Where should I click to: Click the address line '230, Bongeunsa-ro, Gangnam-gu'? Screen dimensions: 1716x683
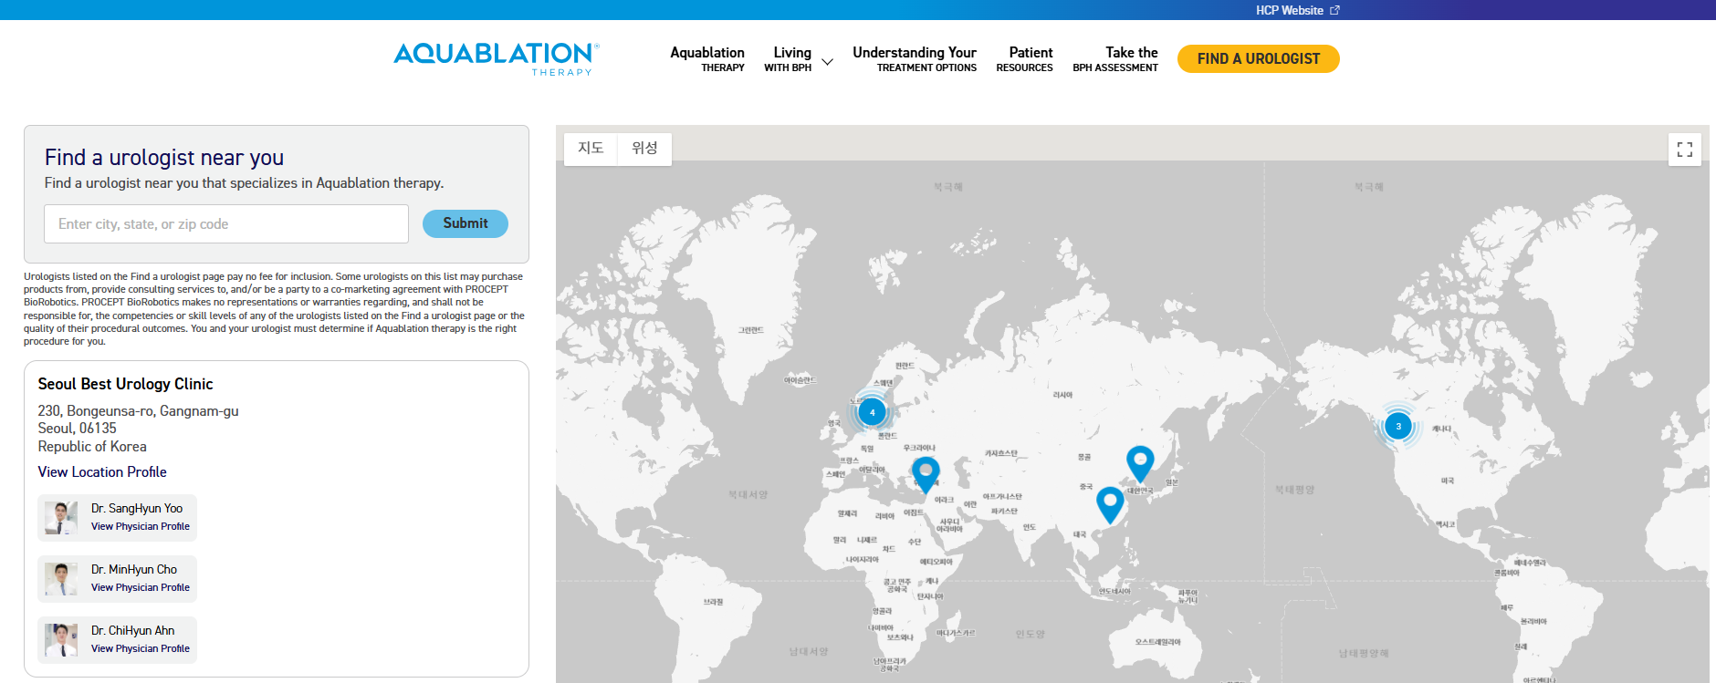point(138,411)
